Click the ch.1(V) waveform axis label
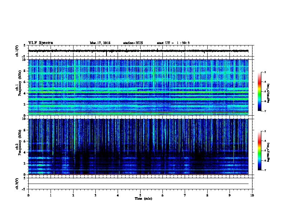 [17, 51]
